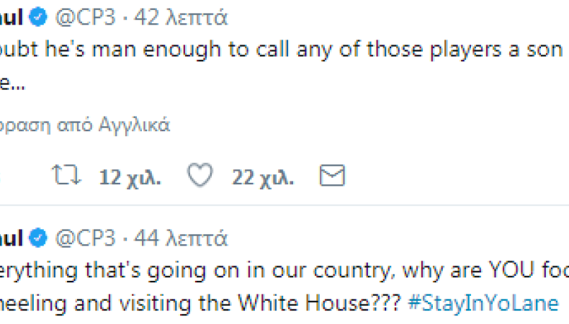Open the @CP3 handle on the 42 λεπτά tweet

[x=86, y=17]
